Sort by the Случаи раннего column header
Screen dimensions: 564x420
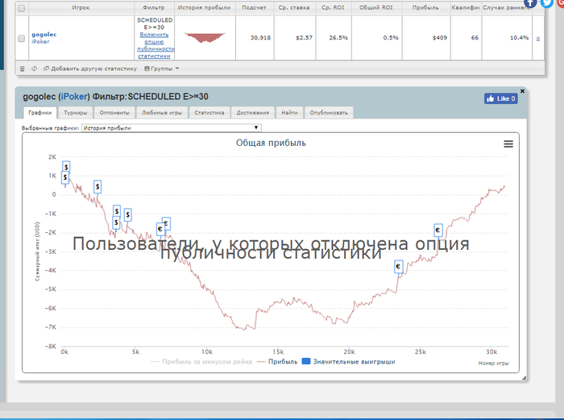pos(507,7)
